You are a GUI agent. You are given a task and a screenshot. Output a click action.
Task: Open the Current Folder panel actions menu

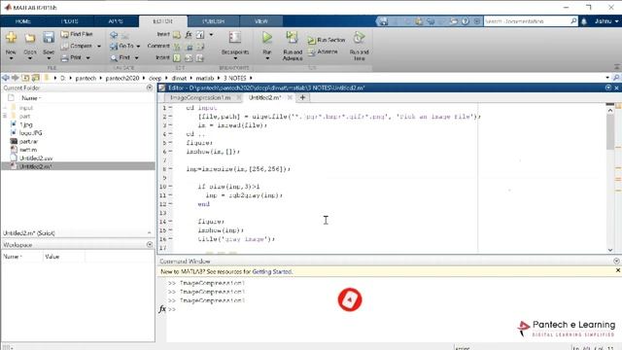pos(150,87)
